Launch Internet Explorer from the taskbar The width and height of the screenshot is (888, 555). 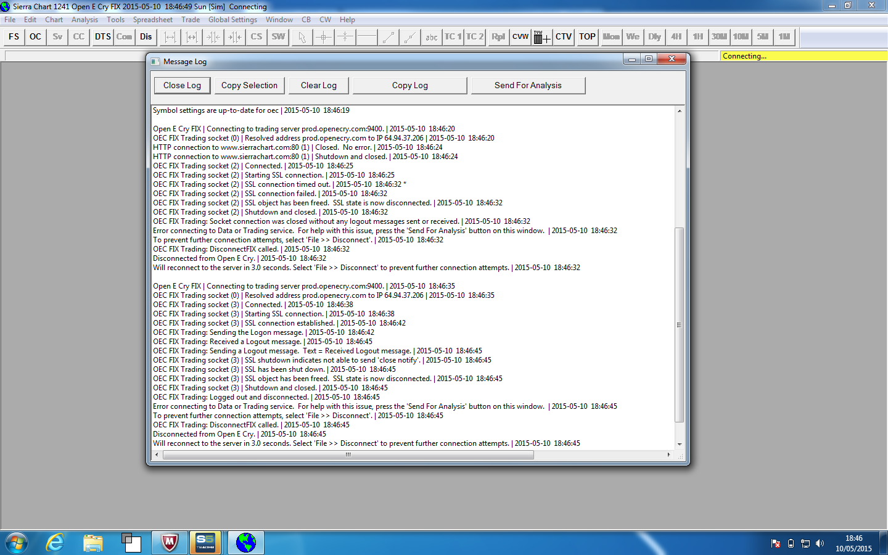(x=55, y=543)
